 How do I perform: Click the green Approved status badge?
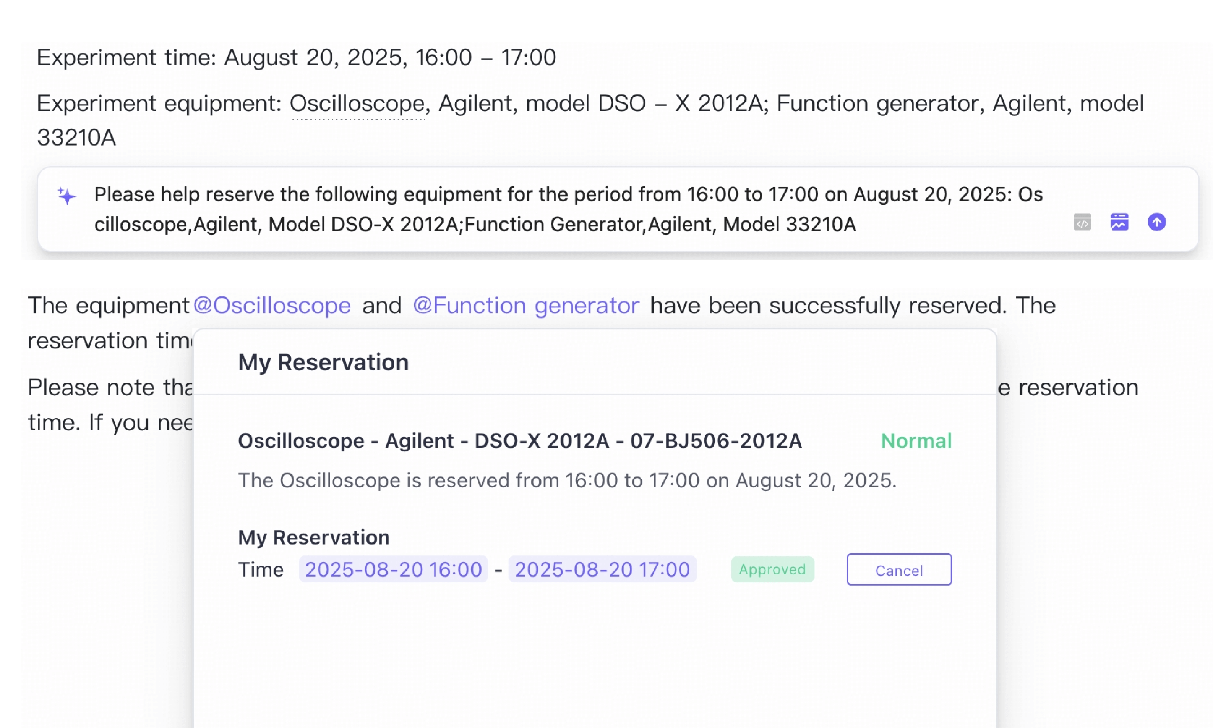click(x=772, y=569)
